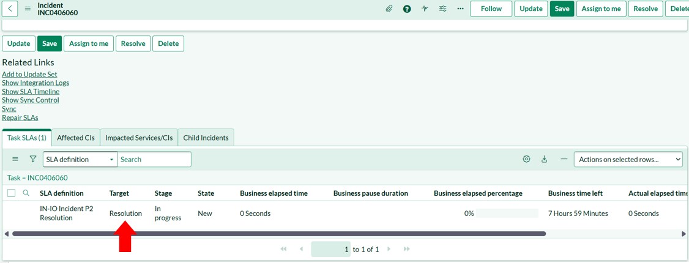Open the Show SLA Timeline link

pyautogui.click(x=31, y=91)
